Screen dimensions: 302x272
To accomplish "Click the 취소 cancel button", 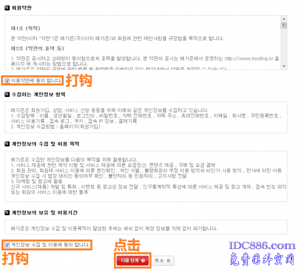I will (x=163, y=260).
